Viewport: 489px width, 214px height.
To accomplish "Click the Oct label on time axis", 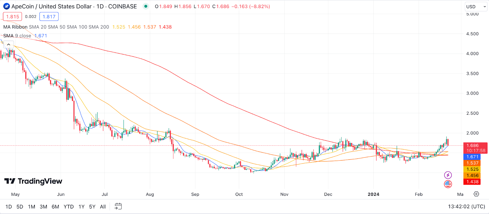I will pos(239,194).
